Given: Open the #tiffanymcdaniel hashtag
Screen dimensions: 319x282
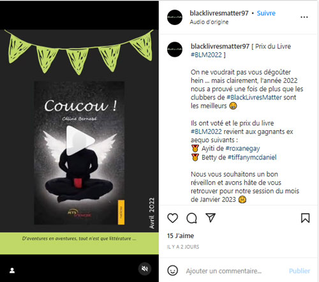Looking at the screenshot, I should pyautogui.click(x=252, y=158).
